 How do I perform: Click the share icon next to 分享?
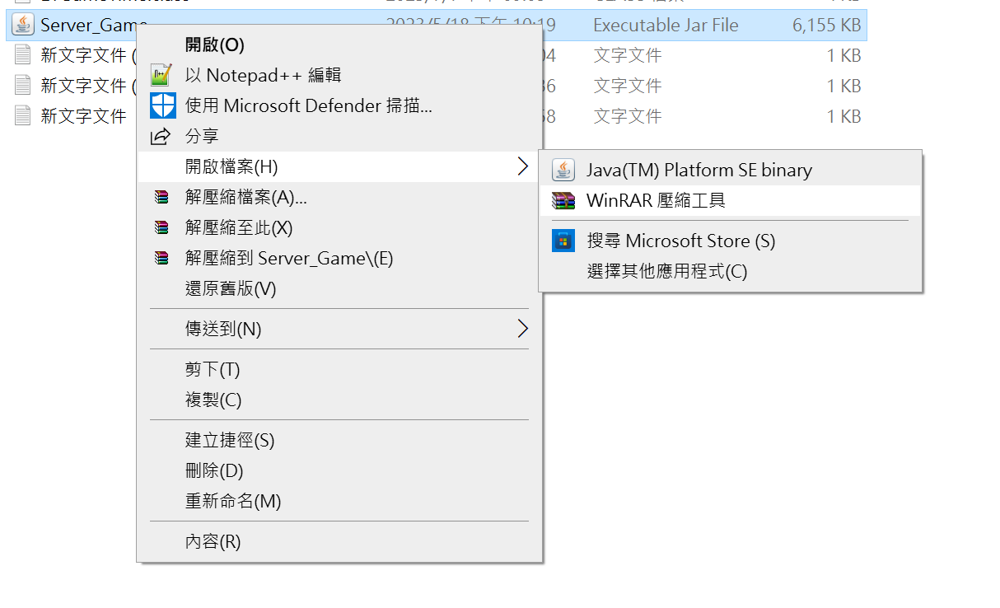pyautogui.click(x=162, y=136)
